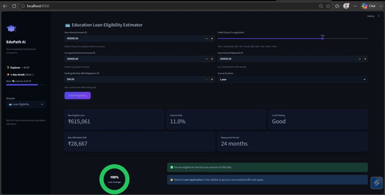Expand the Chat button dropdown chevron
The image size is (385, 195).
381,6
